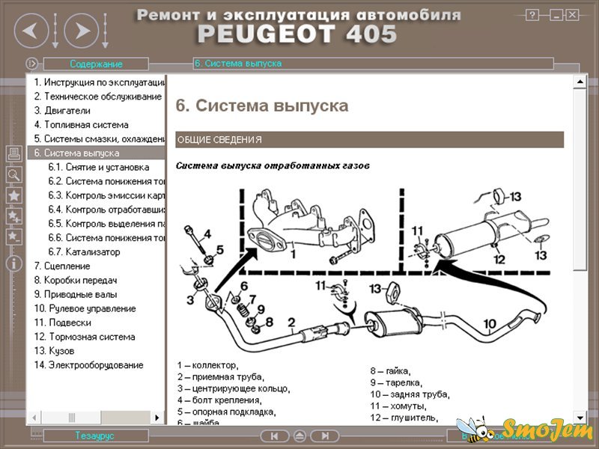Minimize the manual window
Screen dimensions: 599x449
[556, 15]
